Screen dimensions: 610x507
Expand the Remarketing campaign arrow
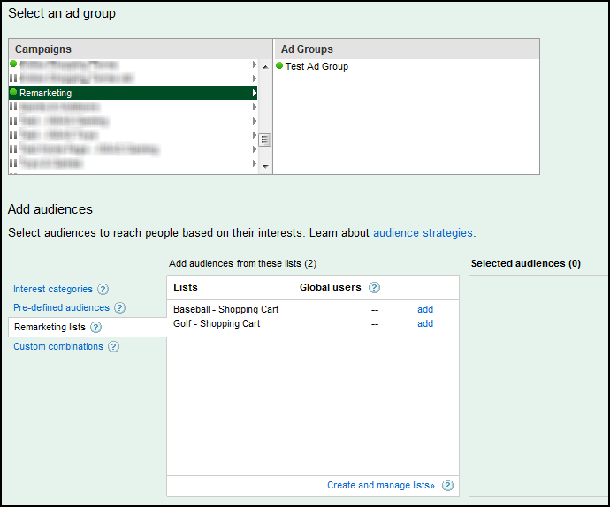[254, 93]
